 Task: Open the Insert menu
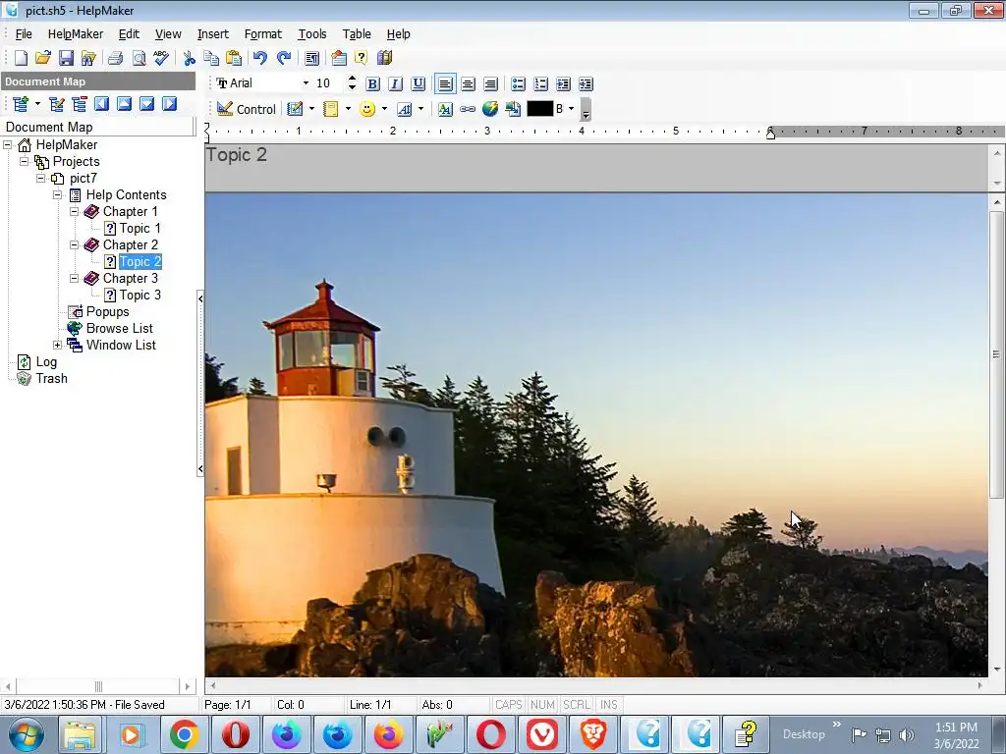(213, 34)
